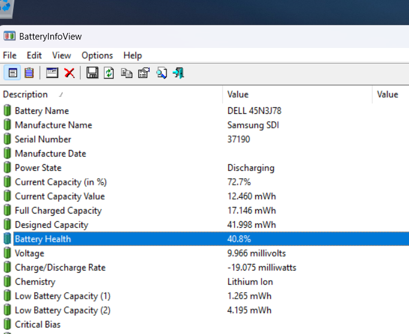Click the highlighted Battery Health row label
This screenshot has width=409, height=334.
[43, 239]
